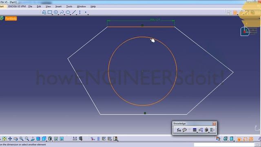The height and width of the screenshot is (147, 261).
Task: Click the shading view mode icon
Action: tap(50, 139)
